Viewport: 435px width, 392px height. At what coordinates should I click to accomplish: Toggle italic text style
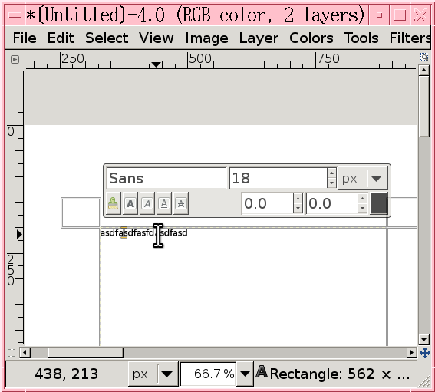pos(147,203)
